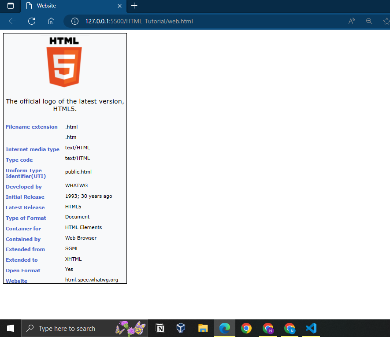Select the XHTML value
The height and width of the screenshot is (337, 390).
click(x=74, y=259)
